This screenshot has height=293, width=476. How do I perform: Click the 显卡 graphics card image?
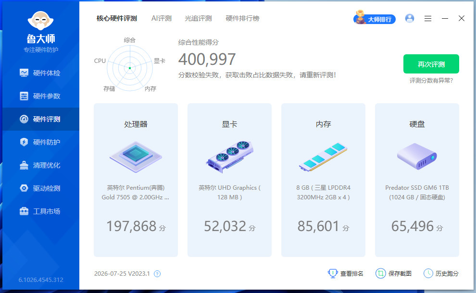pos(229,157)
